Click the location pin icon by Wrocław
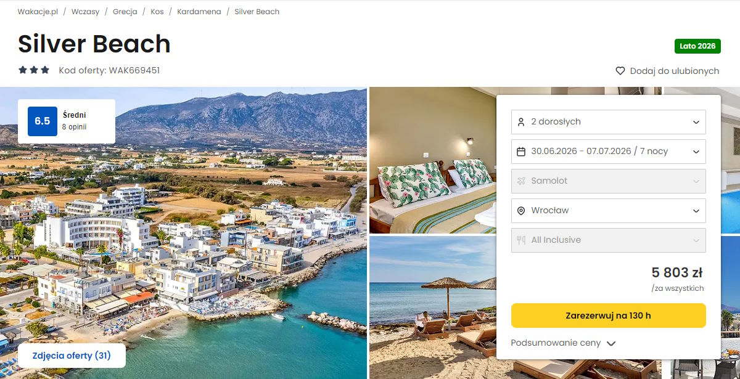This screenshot has width=740, height=379. tap(521, 211)
